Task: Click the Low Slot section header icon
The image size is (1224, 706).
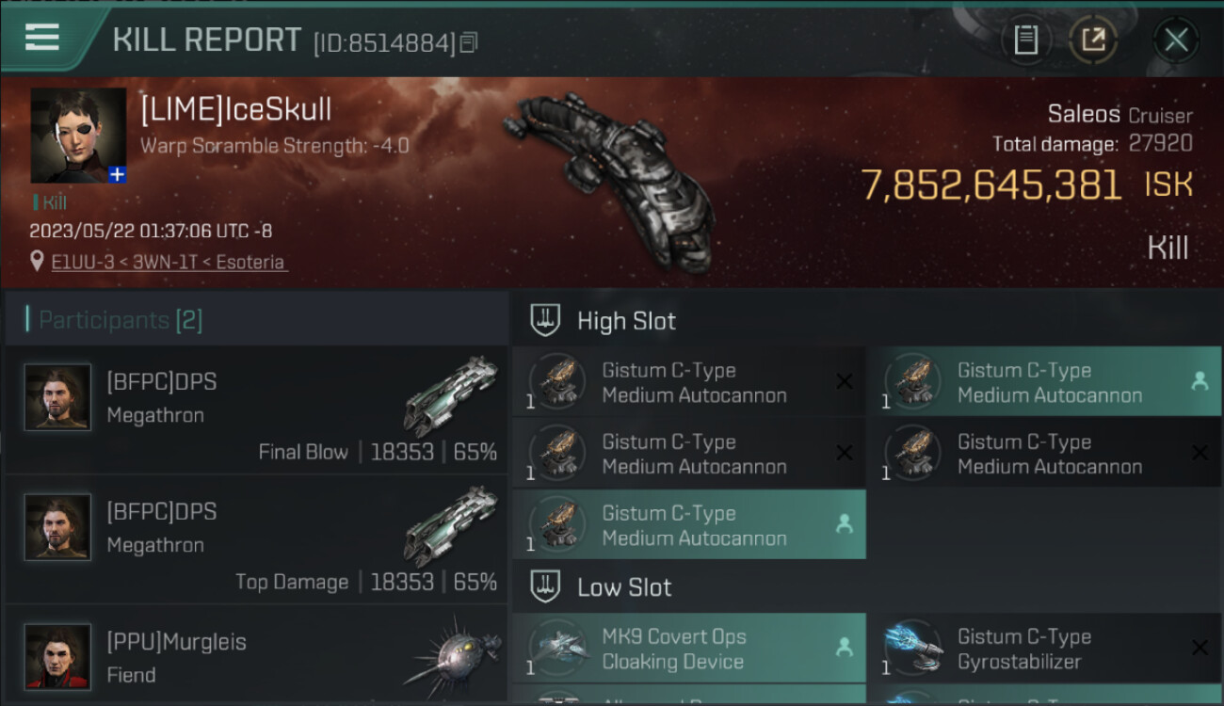Action: [x=545, y=586]
